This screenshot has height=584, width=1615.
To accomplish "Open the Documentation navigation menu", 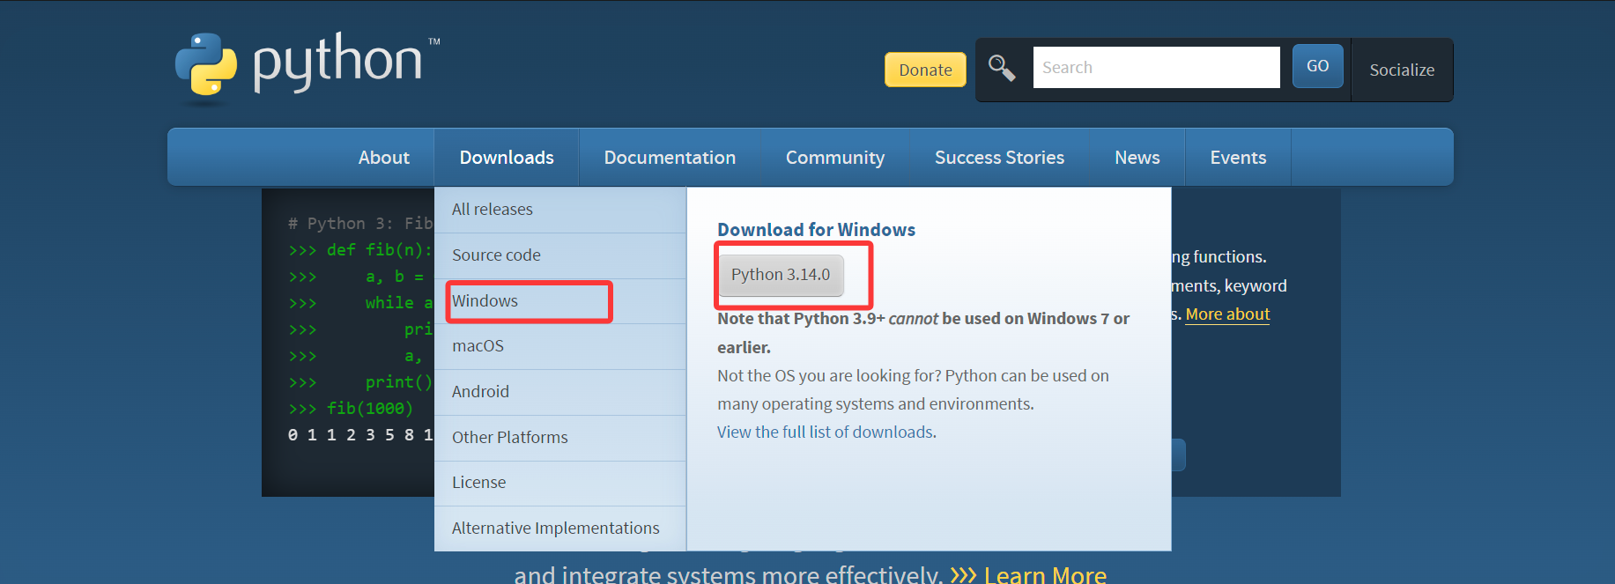I will pos(670,158).
